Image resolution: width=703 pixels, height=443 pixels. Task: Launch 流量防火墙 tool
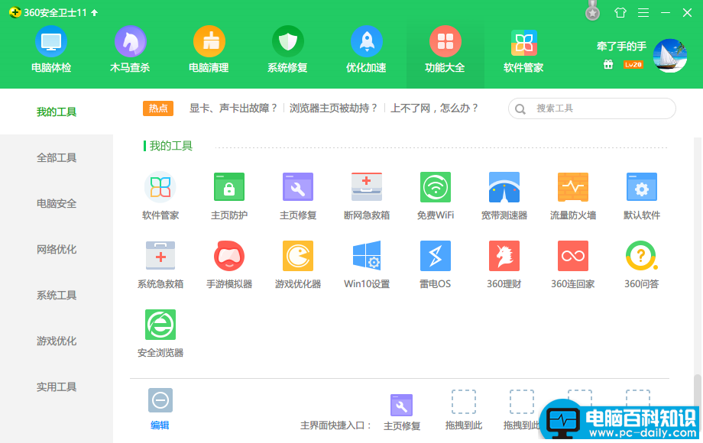pos(573,196)
